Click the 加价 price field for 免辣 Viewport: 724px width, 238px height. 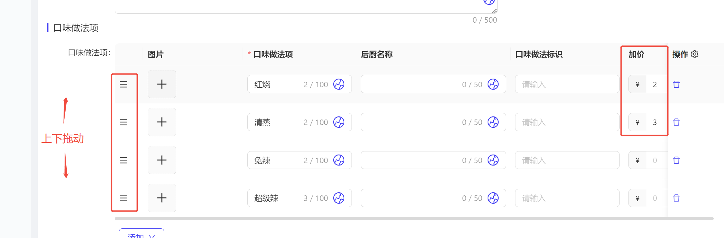coord(657,160)
